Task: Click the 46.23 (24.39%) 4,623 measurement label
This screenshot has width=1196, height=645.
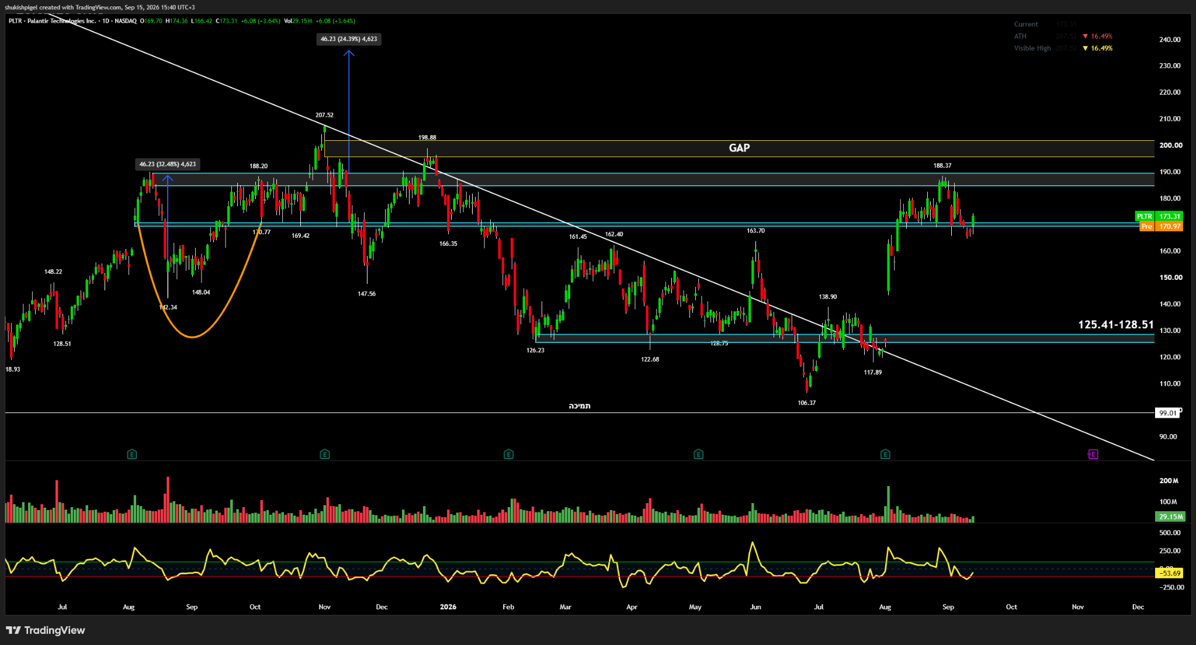Action: click(349, 39)
